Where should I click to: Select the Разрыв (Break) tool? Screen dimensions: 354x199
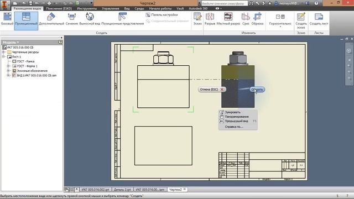210,19
